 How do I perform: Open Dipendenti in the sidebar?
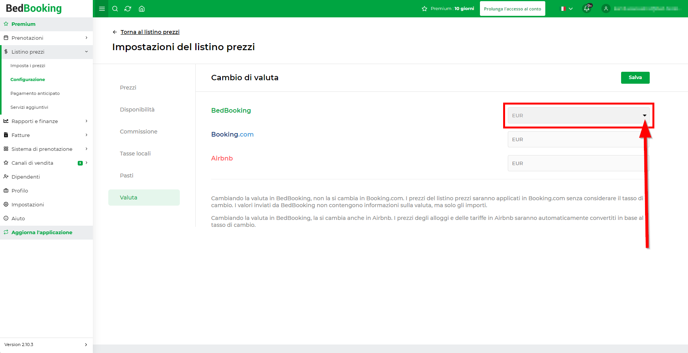point(46,177)
